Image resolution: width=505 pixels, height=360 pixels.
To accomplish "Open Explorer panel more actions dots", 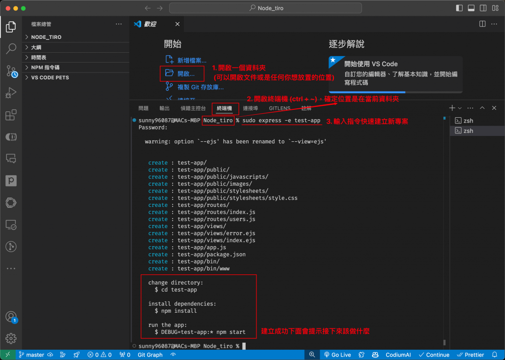I will 119,24.
